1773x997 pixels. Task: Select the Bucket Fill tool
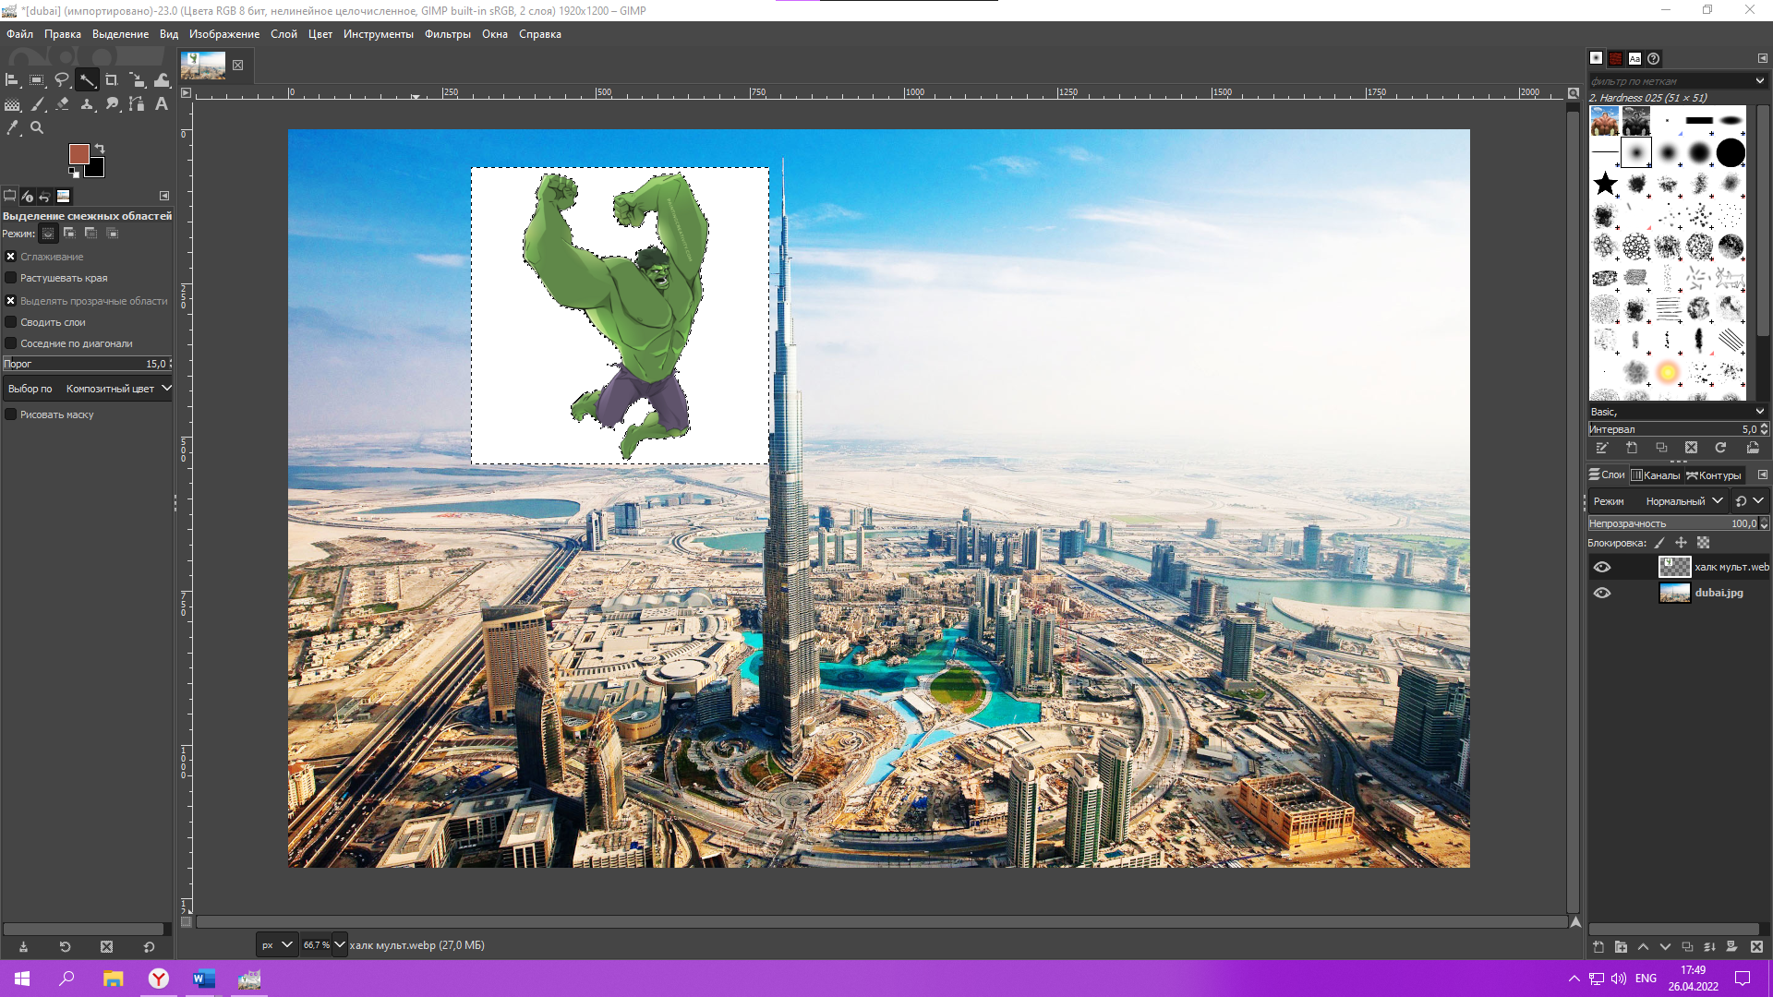[x=12, y=104]
